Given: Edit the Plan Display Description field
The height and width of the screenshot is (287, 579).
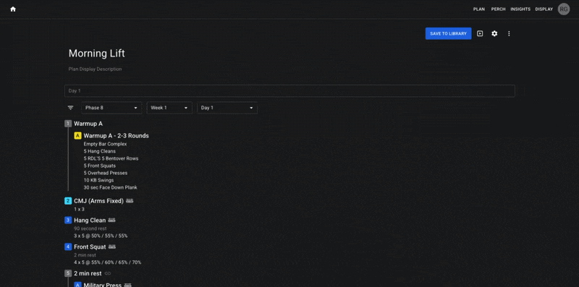Looking at the screenshot, I should [x=95, y=69].
